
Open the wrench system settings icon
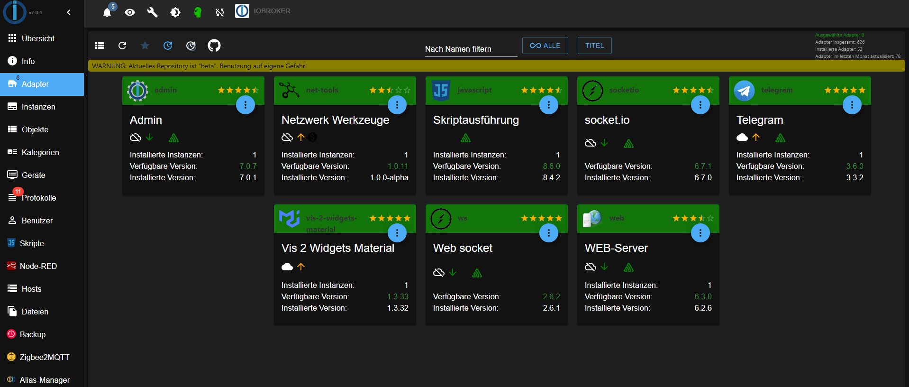152,12
